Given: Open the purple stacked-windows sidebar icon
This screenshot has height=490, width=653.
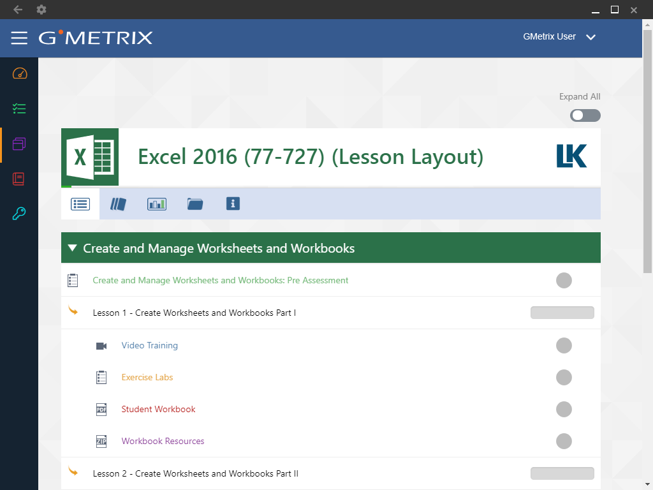Looking at the screenshot, I should tap(19, 144).
